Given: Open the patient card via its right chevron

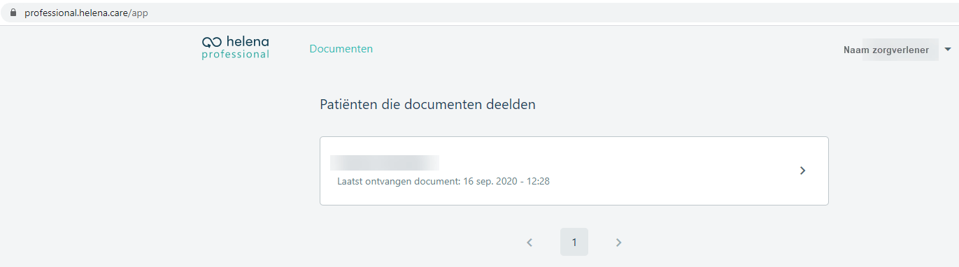Looking at the screenshot, I should tap(802, 171).
